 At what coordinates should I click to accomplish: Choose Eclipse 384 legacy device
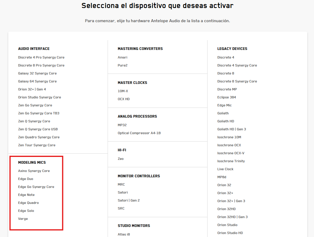pos(227,97)
